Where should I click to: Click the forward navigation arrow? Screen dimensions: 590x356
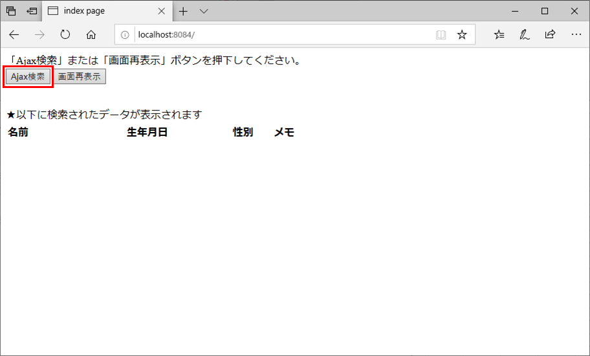[x=39, y=35]
